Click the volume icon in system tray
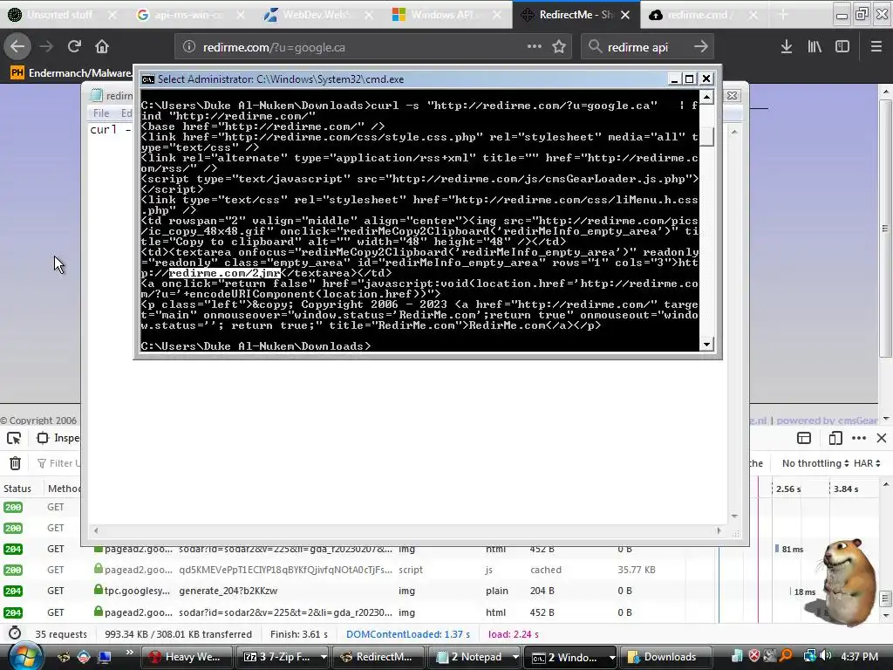Viewport: 893px width, 670px height. [827, 656]
